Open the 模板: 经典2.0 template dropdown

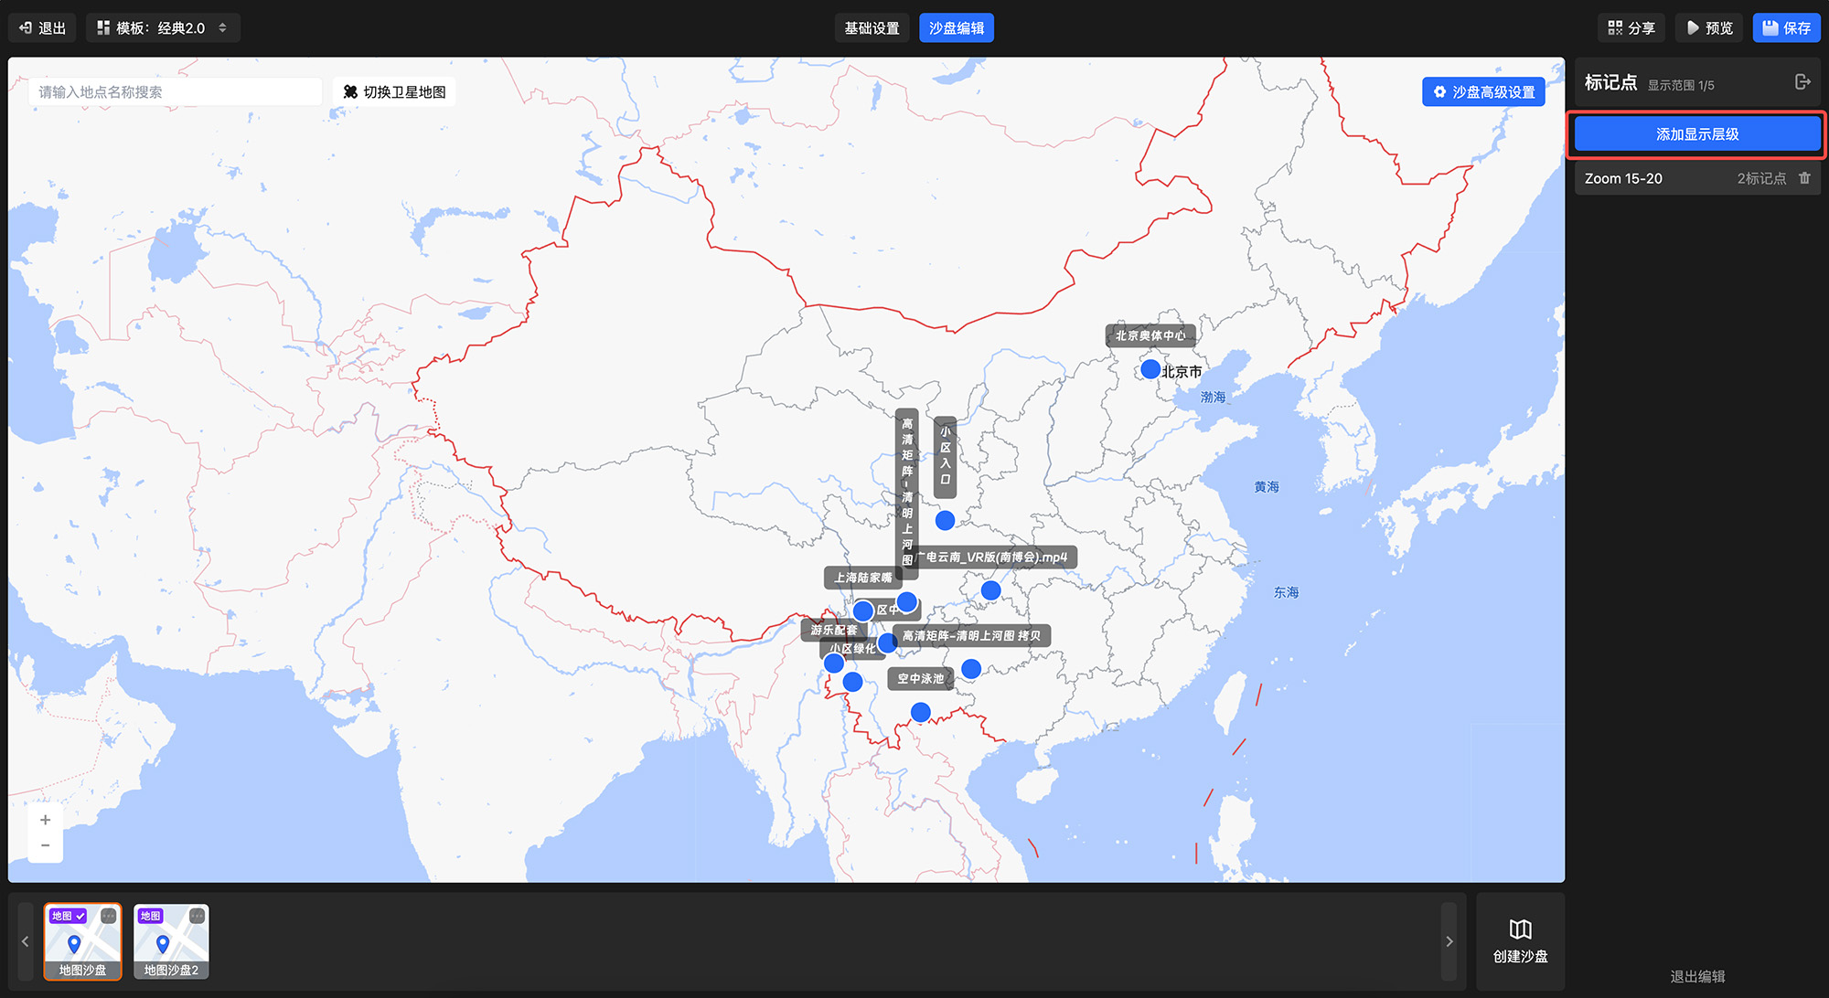click(163, 28)
